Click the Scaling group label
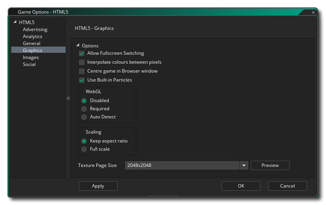The image size is (326, 205). coord(94,132)
